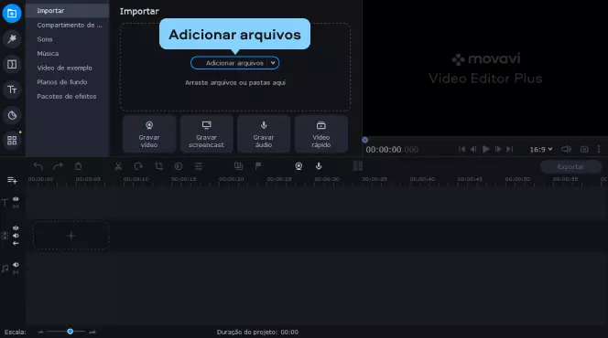Click the microphone record icon in timeline toolbar
This screenshot has height=338, width=608.
tap(319, 166)
